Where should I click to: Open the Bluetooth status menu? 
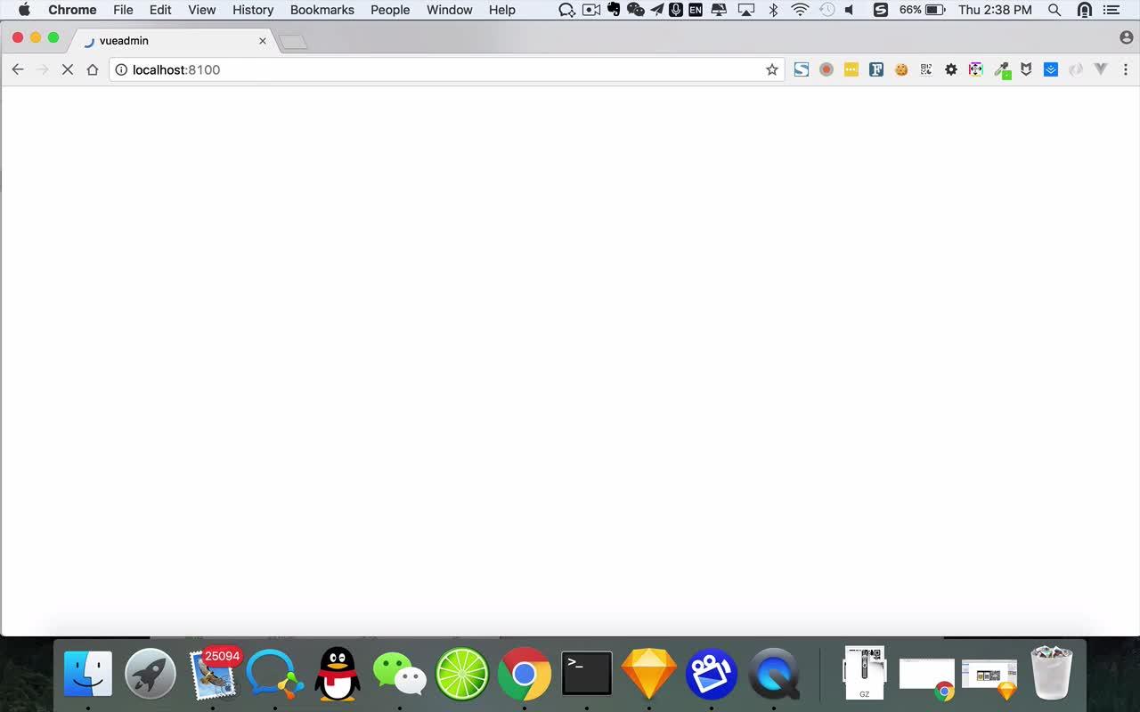773,10
